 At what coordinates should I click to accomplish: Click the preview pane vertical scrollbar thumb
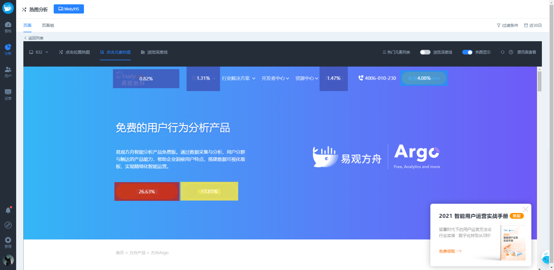point(539,81)
